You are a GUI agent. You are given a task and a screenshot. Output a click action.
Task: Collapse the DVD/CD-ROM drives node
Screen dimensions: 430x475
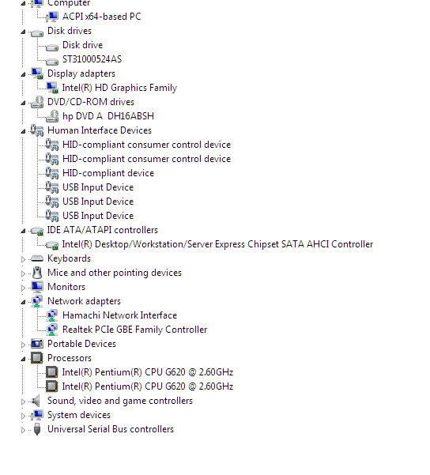pyautogui.click(x=23, y=104)
